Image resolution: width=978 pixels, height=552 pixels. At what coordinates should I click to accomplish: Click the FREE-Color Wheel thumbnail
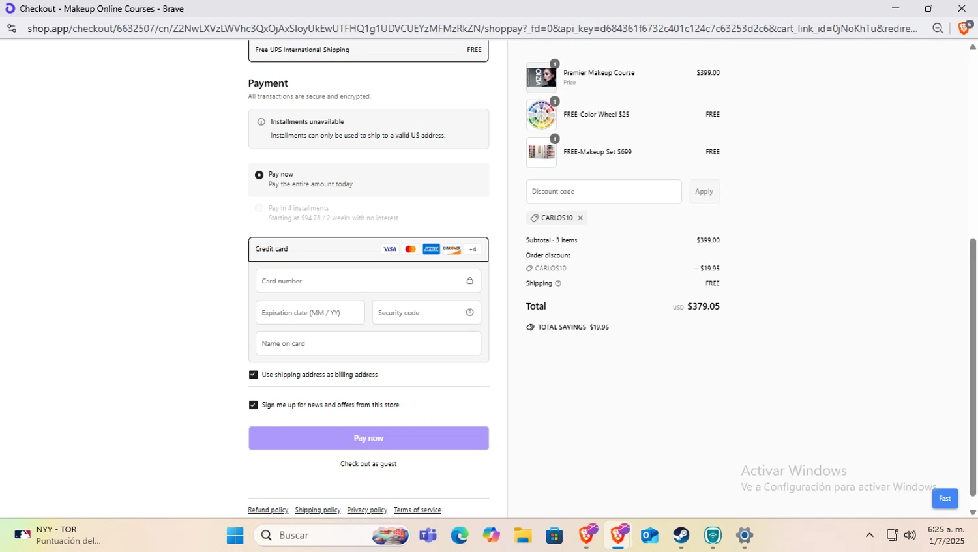[541, 115]
